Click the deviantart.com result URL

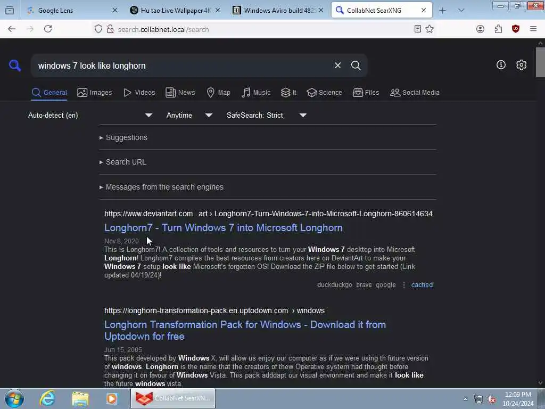coord(268,214)
